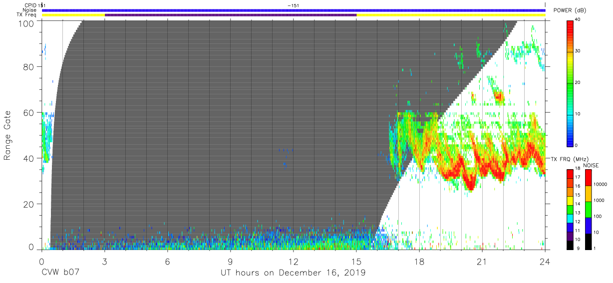Click the Noise row label at top

(30, 10)
